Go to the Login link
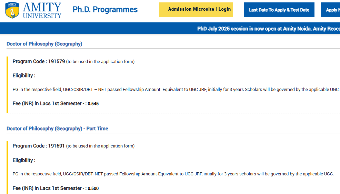 [x=224, y=9]
